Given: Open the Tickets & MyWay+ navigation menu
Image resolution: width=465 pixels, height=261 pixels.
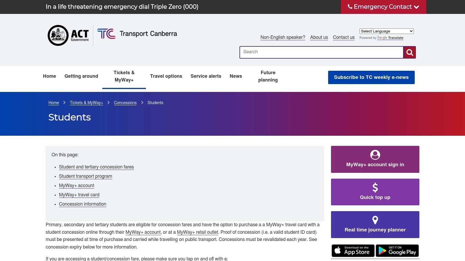Looking at the screenshot, I should point(124,76).
